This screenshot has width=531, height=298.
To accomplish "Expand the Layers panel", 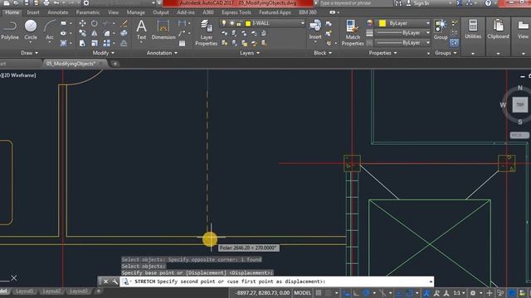I will coord(250,53).
